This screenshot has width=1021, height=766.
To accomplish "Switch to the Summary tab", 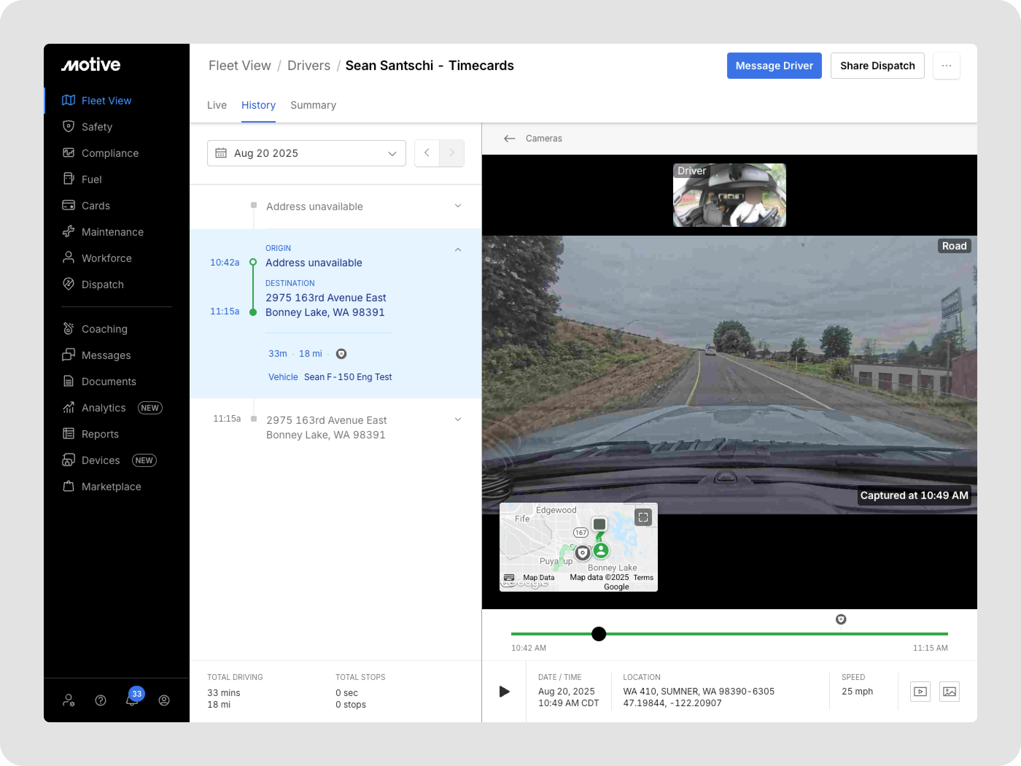I will pos(313,105).
